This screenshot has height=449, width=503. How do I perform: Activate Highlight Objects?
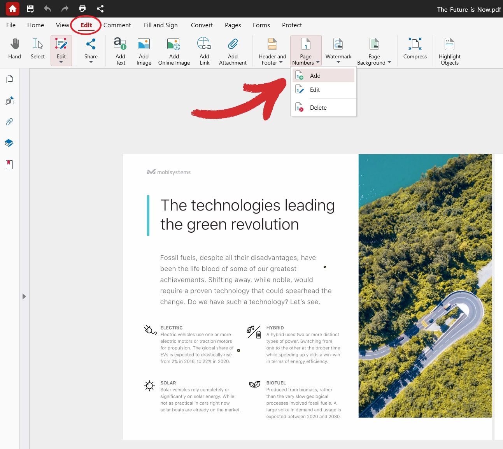(x=449, y=50)
